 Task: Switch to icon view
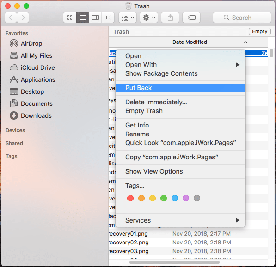point(70,18)
